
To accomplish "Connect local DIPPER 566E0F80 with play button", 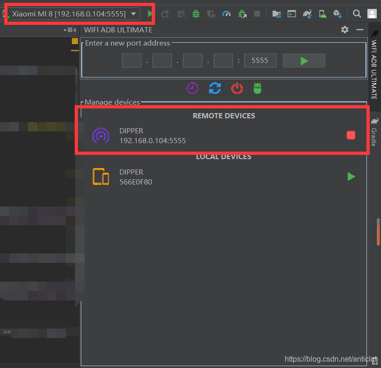I will click(x=351, y=176).
